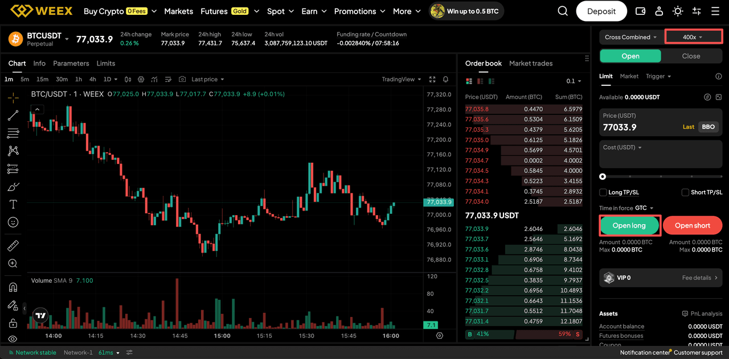This screenshot has height=359, width=729.
Task: Open the Futures menu
Action: pyautogui.click(x=230, y=11)
